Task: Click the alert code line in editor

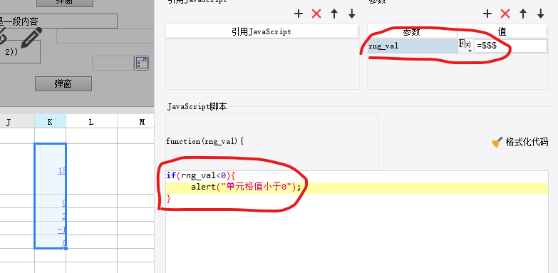Action: [x=357, y=187]
